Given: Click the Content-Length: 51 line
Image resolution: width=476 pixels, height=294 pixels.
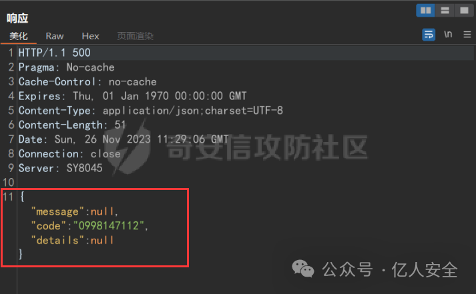Looking at the screenshot, I should 72,125.
